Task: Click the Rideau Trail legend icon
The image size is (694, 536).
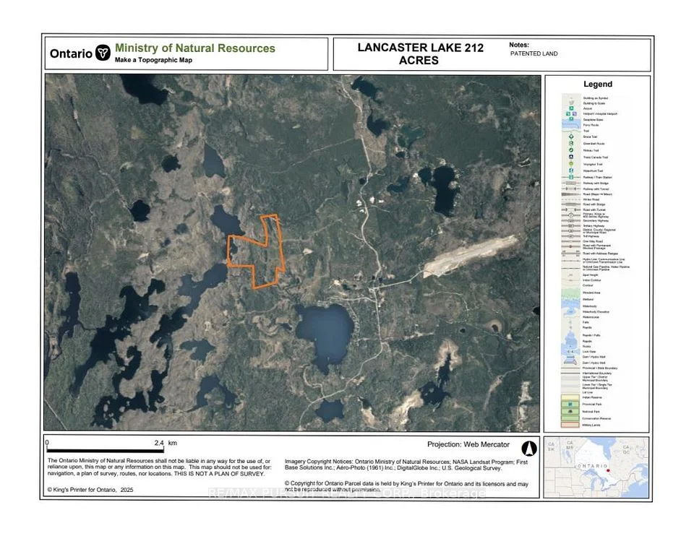Action: click(x=571, y=150)
